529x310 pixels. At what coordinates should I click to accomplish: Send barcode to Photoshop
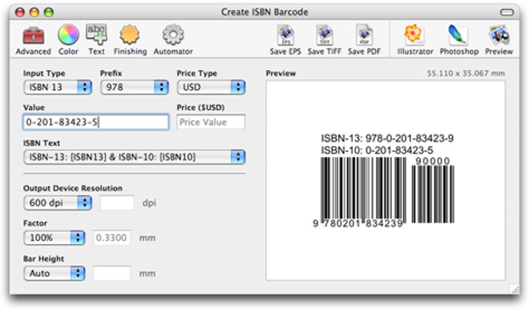[459, 40]
